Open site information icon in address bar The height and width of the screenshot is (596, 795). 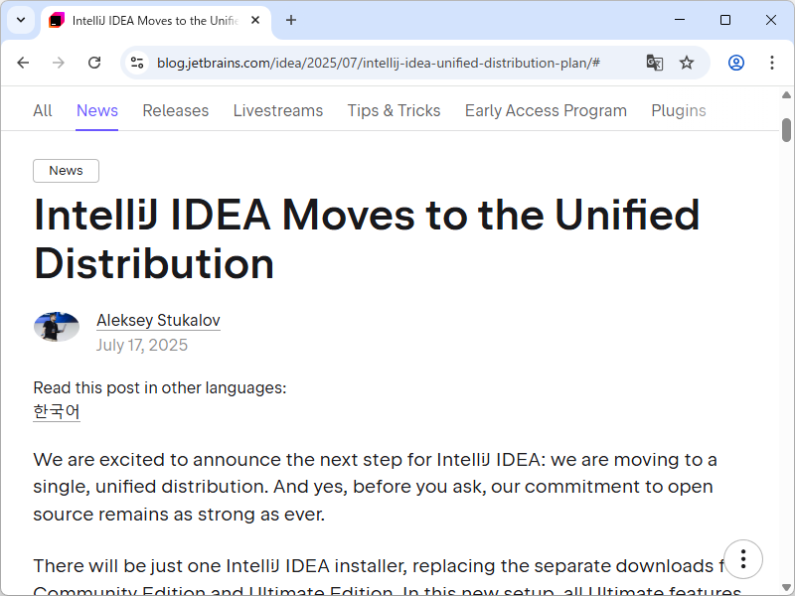137,63
